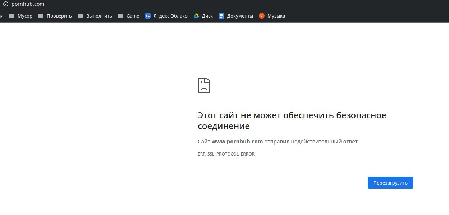Image resolution: width=449 pixels, height=215 pixels.
Task: Open the Музыка bookmark
Action: coord(272,16)
